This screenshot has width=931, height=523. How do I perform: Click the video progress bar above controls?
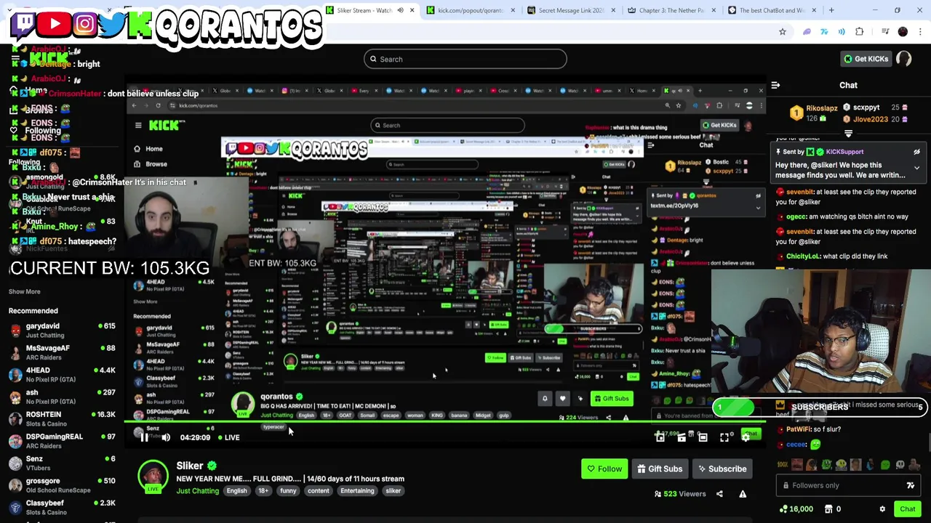[444, 422]
